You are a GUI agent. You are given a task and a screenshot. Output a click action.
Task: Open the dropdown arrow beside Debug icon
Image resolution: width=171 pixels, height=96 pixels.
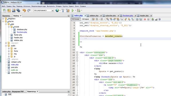81,10
